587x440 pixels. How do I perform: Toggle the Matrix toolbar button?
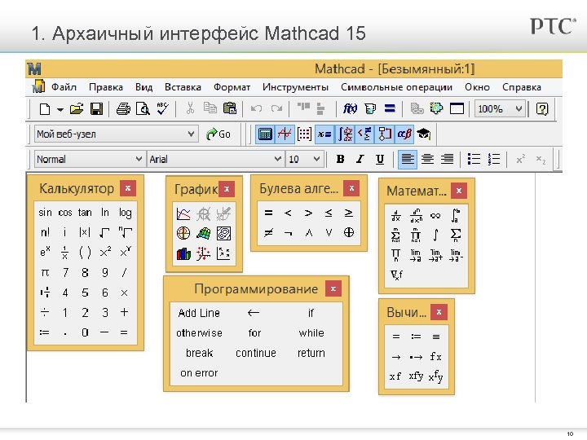(304, 134)
